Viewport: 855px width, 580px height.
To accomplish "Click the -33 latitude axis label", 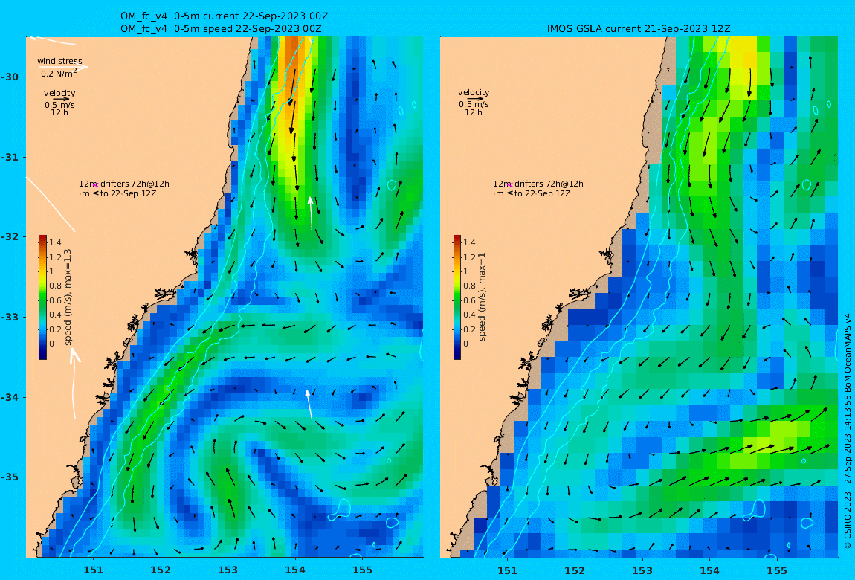I will click(9, 318).
